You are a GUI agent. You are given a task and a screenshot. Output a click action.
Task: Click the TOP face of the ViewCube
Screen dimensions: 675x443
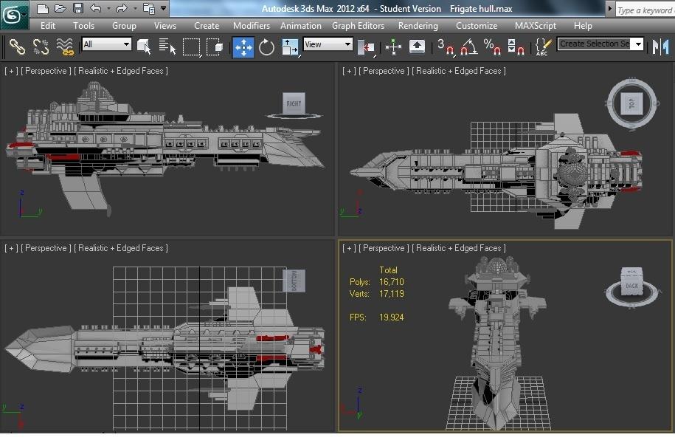click(x=632, y=103)
